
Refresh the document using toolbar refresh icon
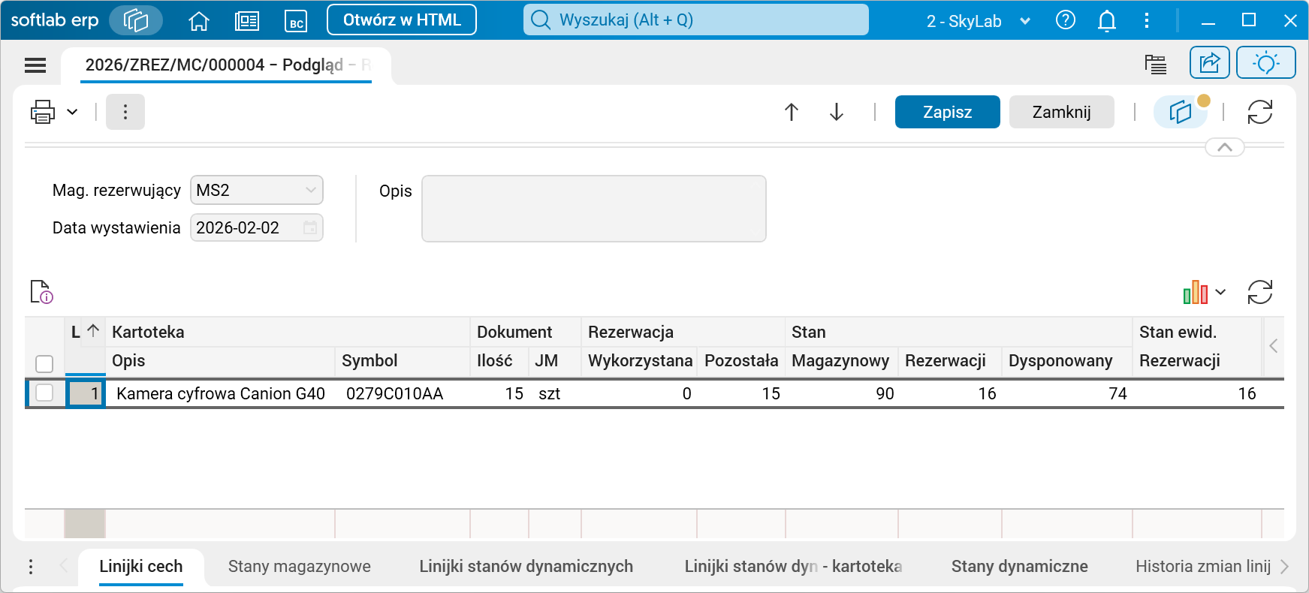[x=1260, y=112]
